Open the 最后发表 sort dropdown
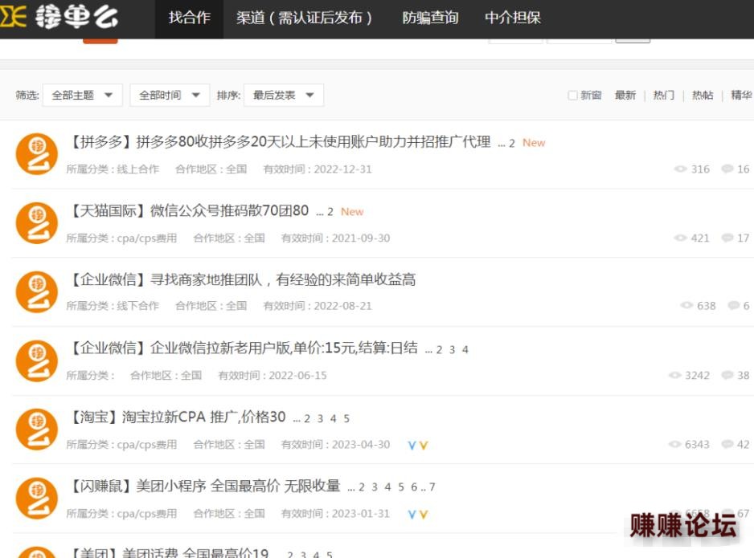 pos(284,95)
